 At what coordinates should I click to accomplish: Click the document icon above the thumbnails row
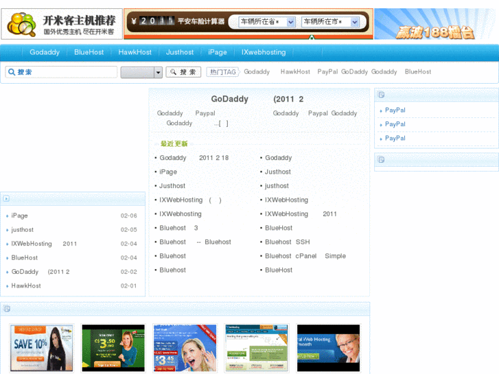coord(7,308)
